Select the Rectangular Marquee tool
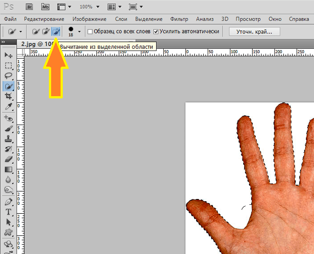 pos(9,65)
